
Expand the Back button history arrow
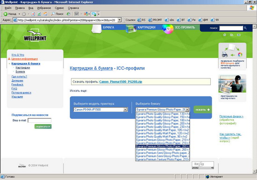pyautogui.click(x=19, y=14)
